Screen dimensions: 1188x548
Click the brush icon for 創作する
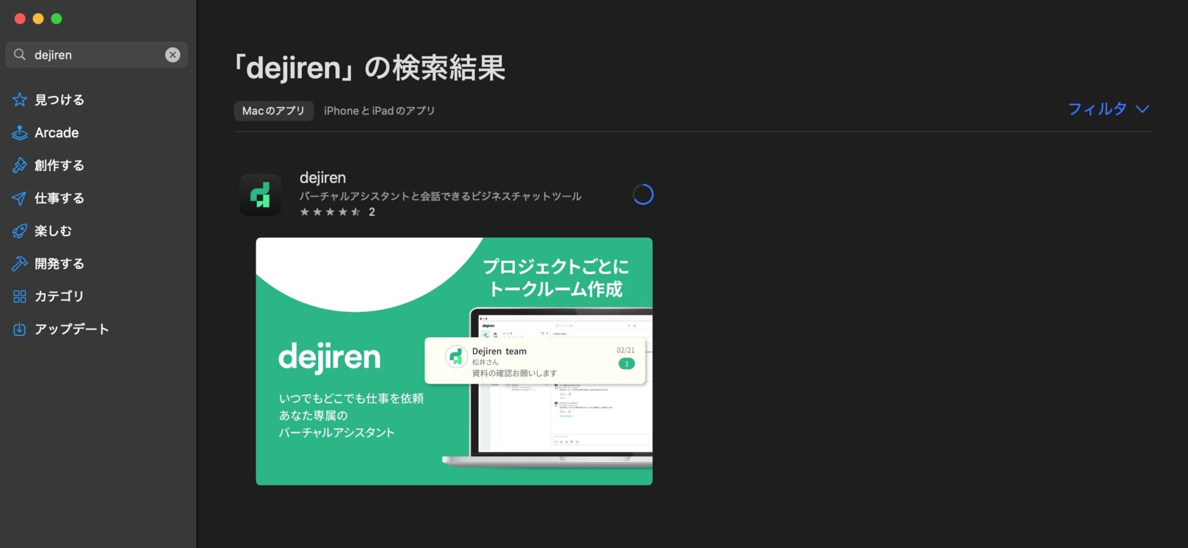(20, 165)
